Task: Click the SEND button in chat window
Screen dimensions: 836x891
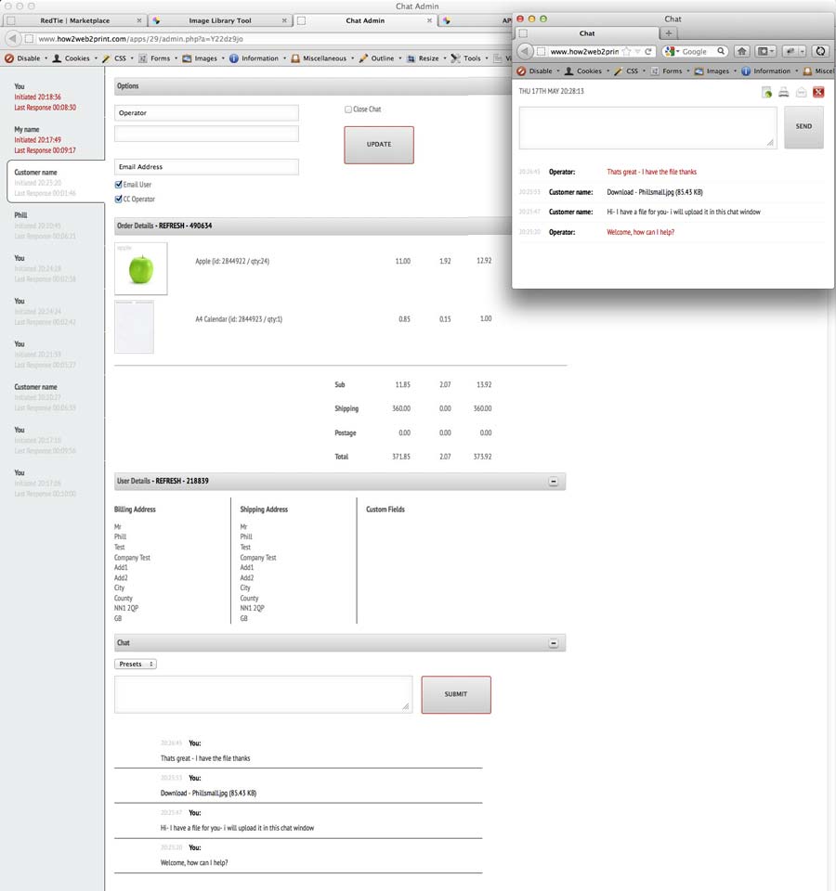Action: (x=803, y=127)
